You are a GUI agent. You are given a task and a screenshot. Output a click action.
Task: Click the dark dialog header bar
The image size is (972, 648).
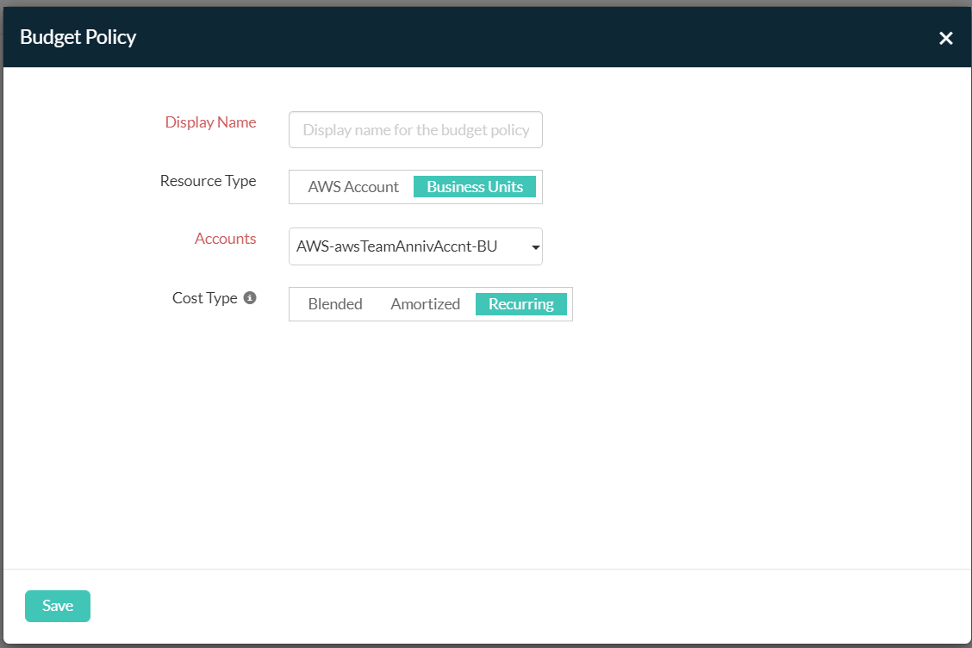click(x=517, y=37)
